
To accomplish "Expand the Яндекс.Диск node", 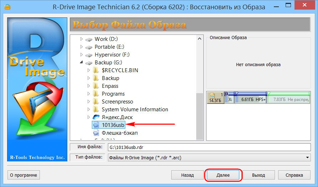I will click(x=89, y=117).
